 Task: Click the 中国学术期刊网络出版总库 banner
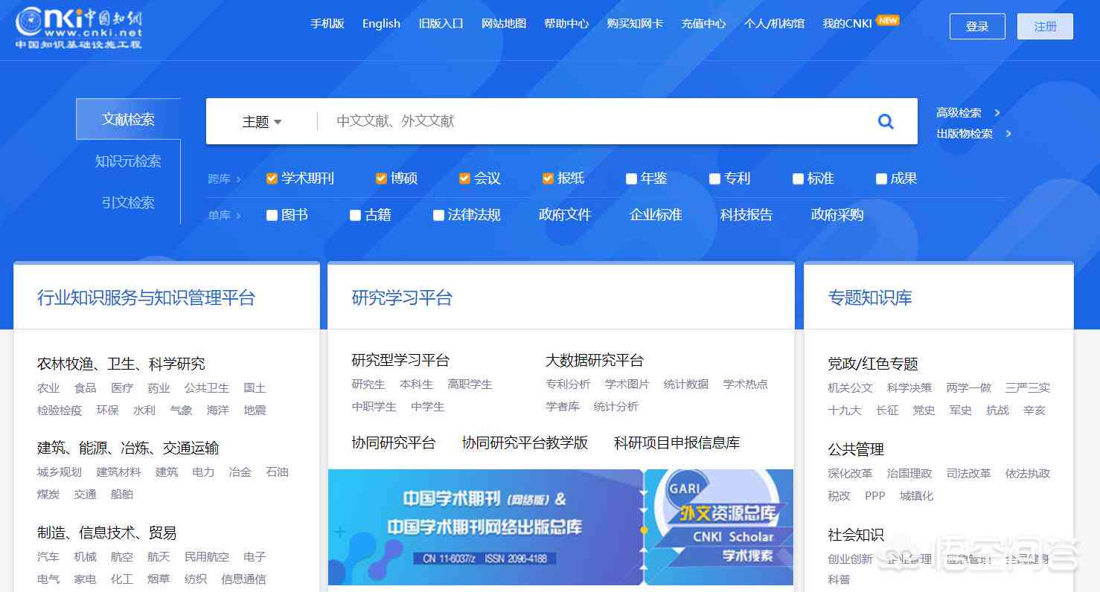485,527
